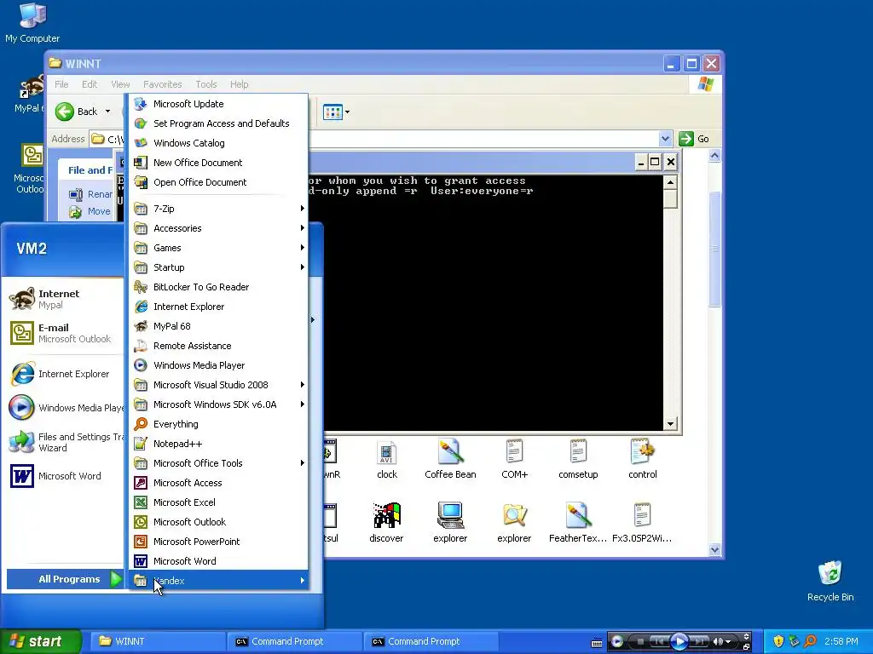Viewport: 873px width, 654px height.
Task: Start Microsoft Word from All Programs list
Action: (x=219, y=561)
